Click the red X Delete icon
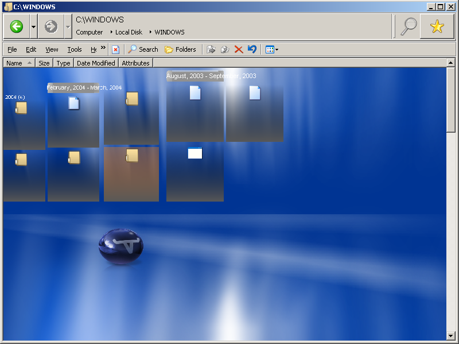The height and width of the screenshot is (344, 459). coord(239,49)
